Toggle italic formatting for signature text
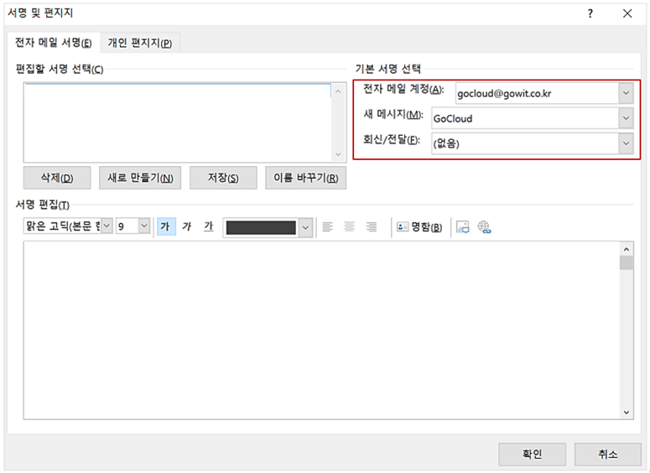Viewport: 650px width, 473px height. coord(187,227)
